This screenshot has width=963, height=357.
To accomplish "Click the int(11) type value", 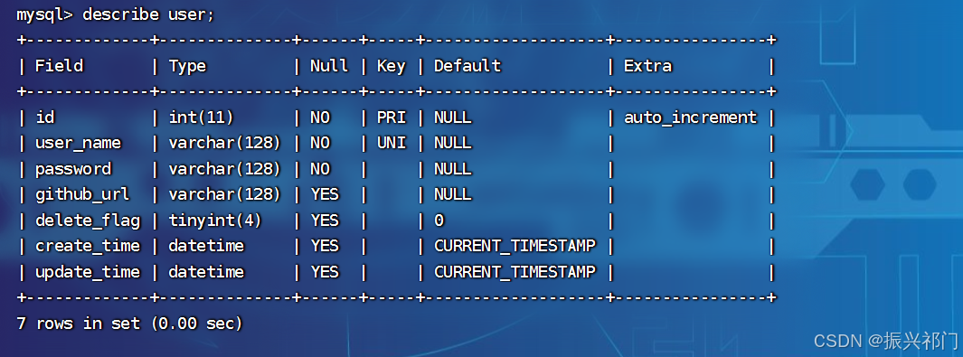I will click(x=201, y=117).
